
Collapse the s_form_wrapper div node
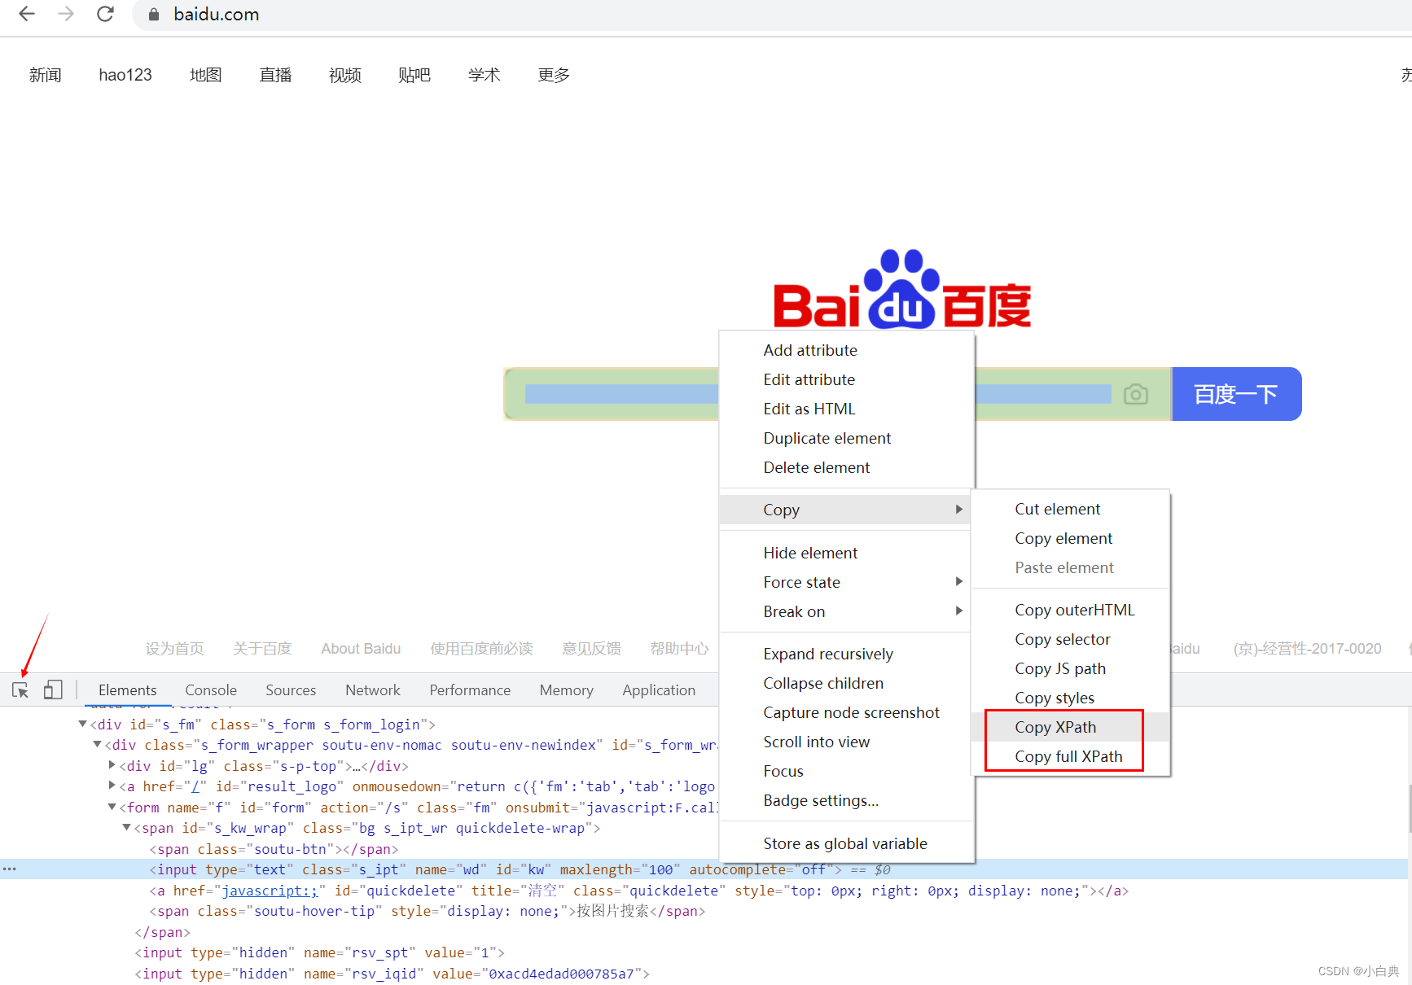(x=97, y=744)
